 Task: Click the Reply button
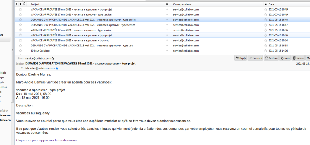241,58
